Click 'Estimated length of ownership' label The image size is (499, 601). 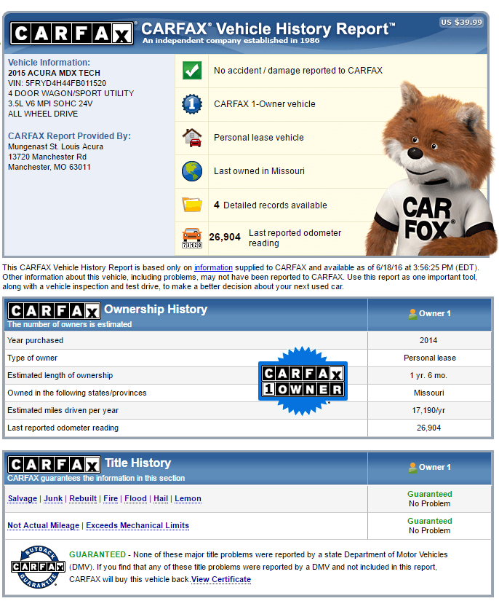click(60, 375)
